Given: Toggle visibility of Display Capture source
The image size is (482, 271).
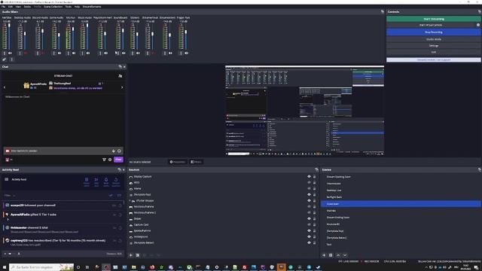Looking at the screenshot, I should 309,177.
